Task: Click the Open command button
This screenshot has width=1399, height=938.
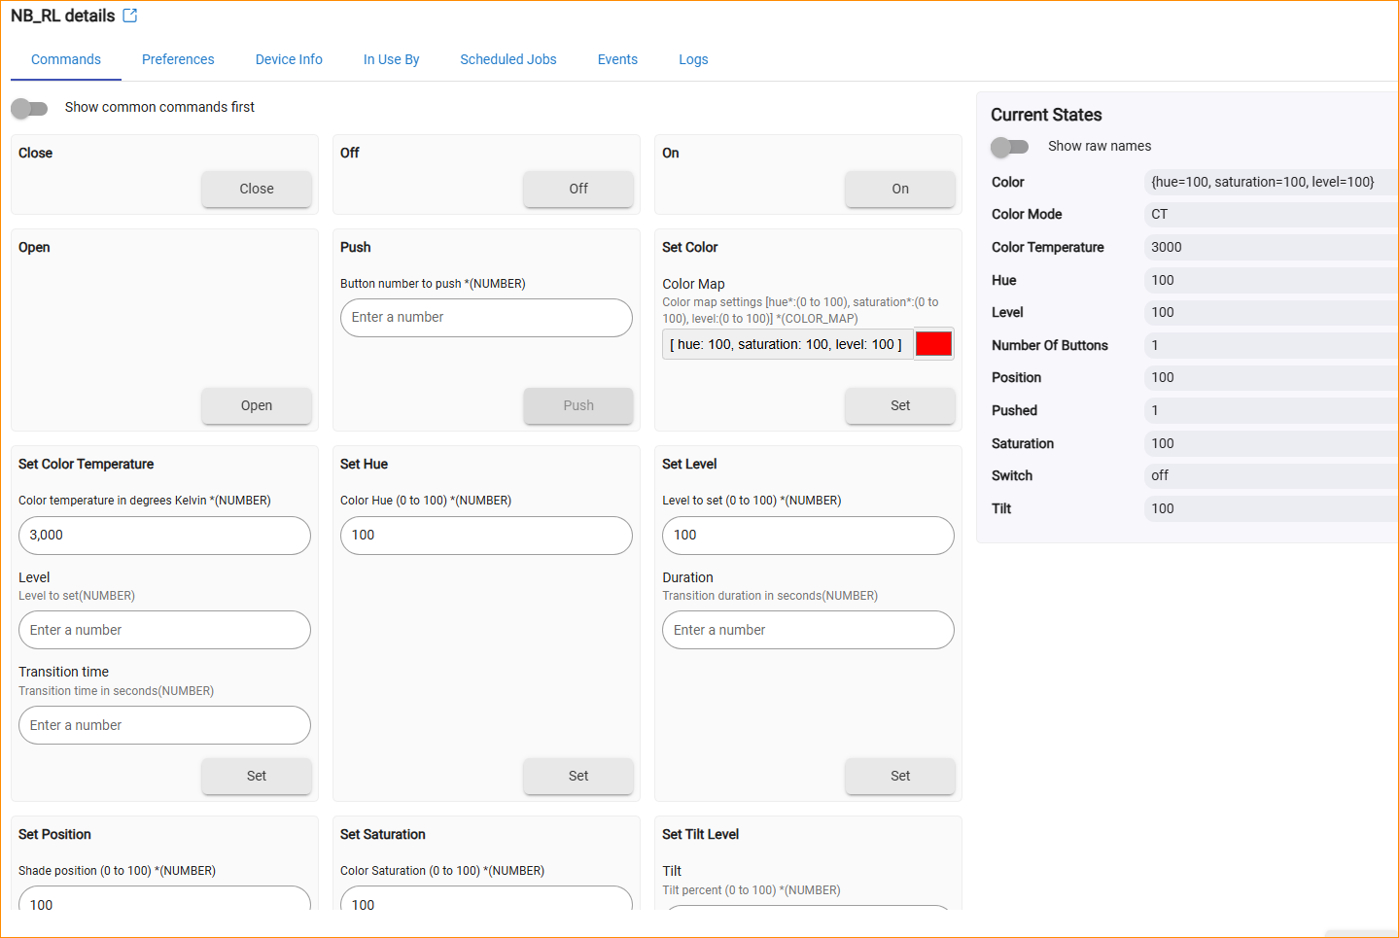Action: 257,405
